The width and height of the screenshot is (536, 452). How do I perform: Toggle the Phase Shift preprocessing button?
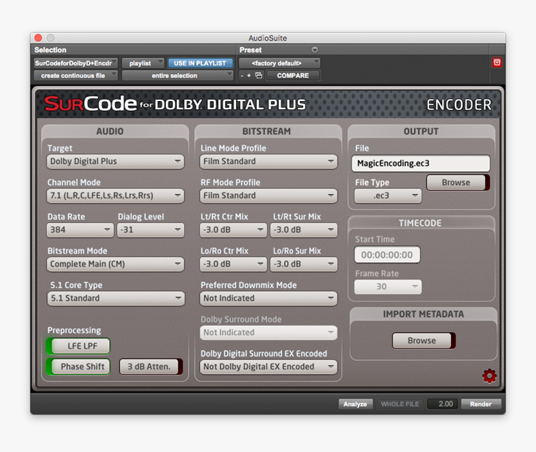[x=79, y=367]
